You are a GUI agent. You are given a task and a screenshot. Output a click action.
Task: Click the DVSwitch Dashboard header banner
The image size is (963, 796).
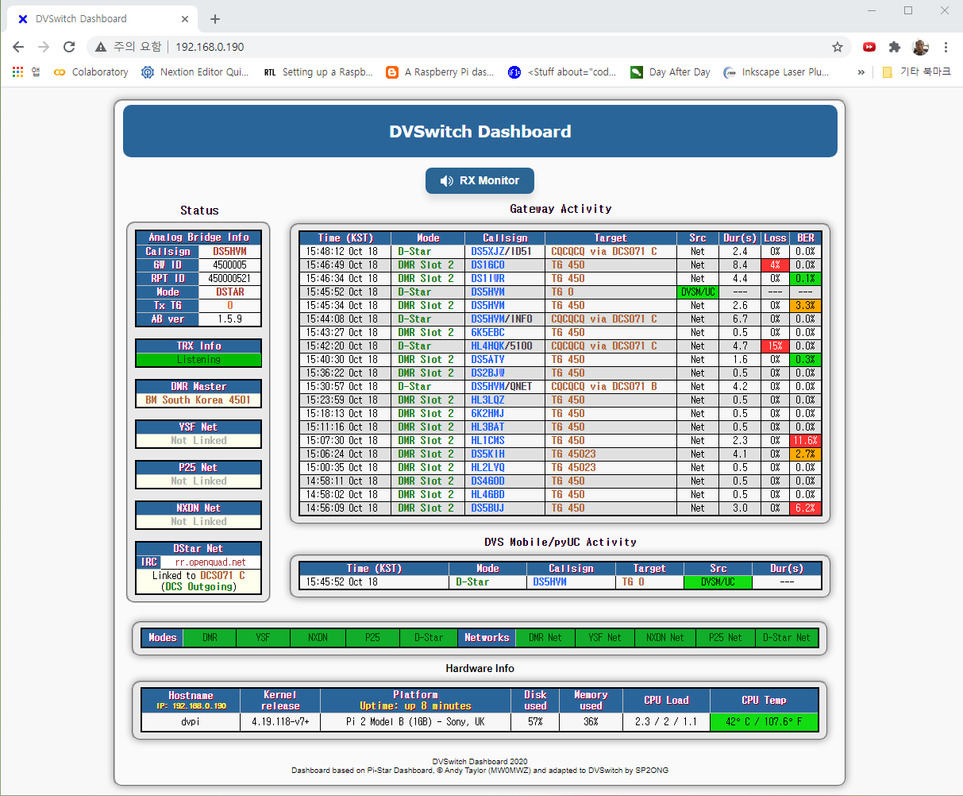coord(480,131)
